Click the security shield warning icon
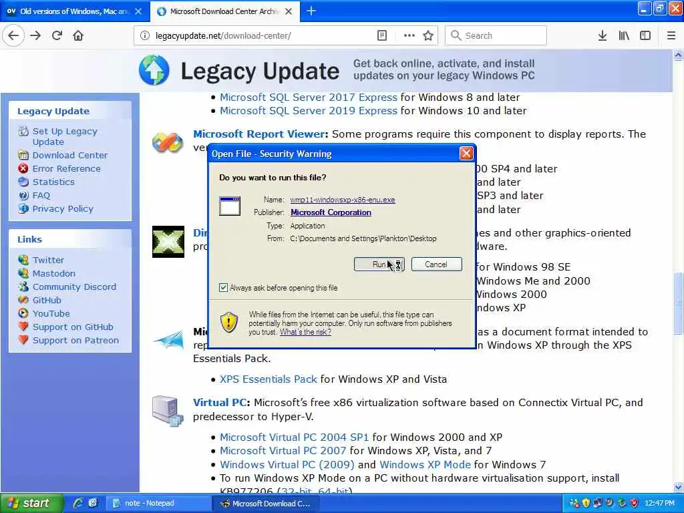 (x=229, y=322)
